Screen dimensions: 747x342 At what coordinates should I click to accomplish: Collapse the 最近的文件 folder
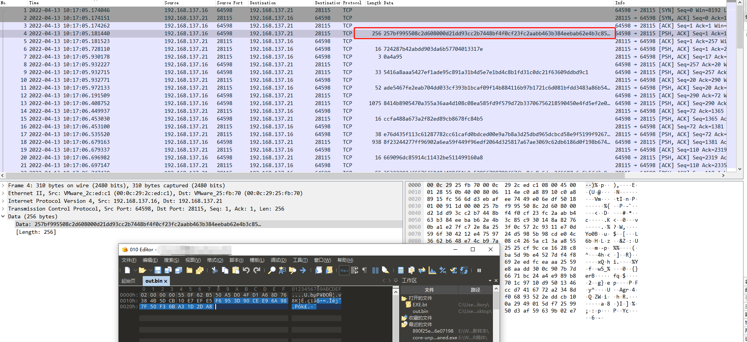point(404,325)
